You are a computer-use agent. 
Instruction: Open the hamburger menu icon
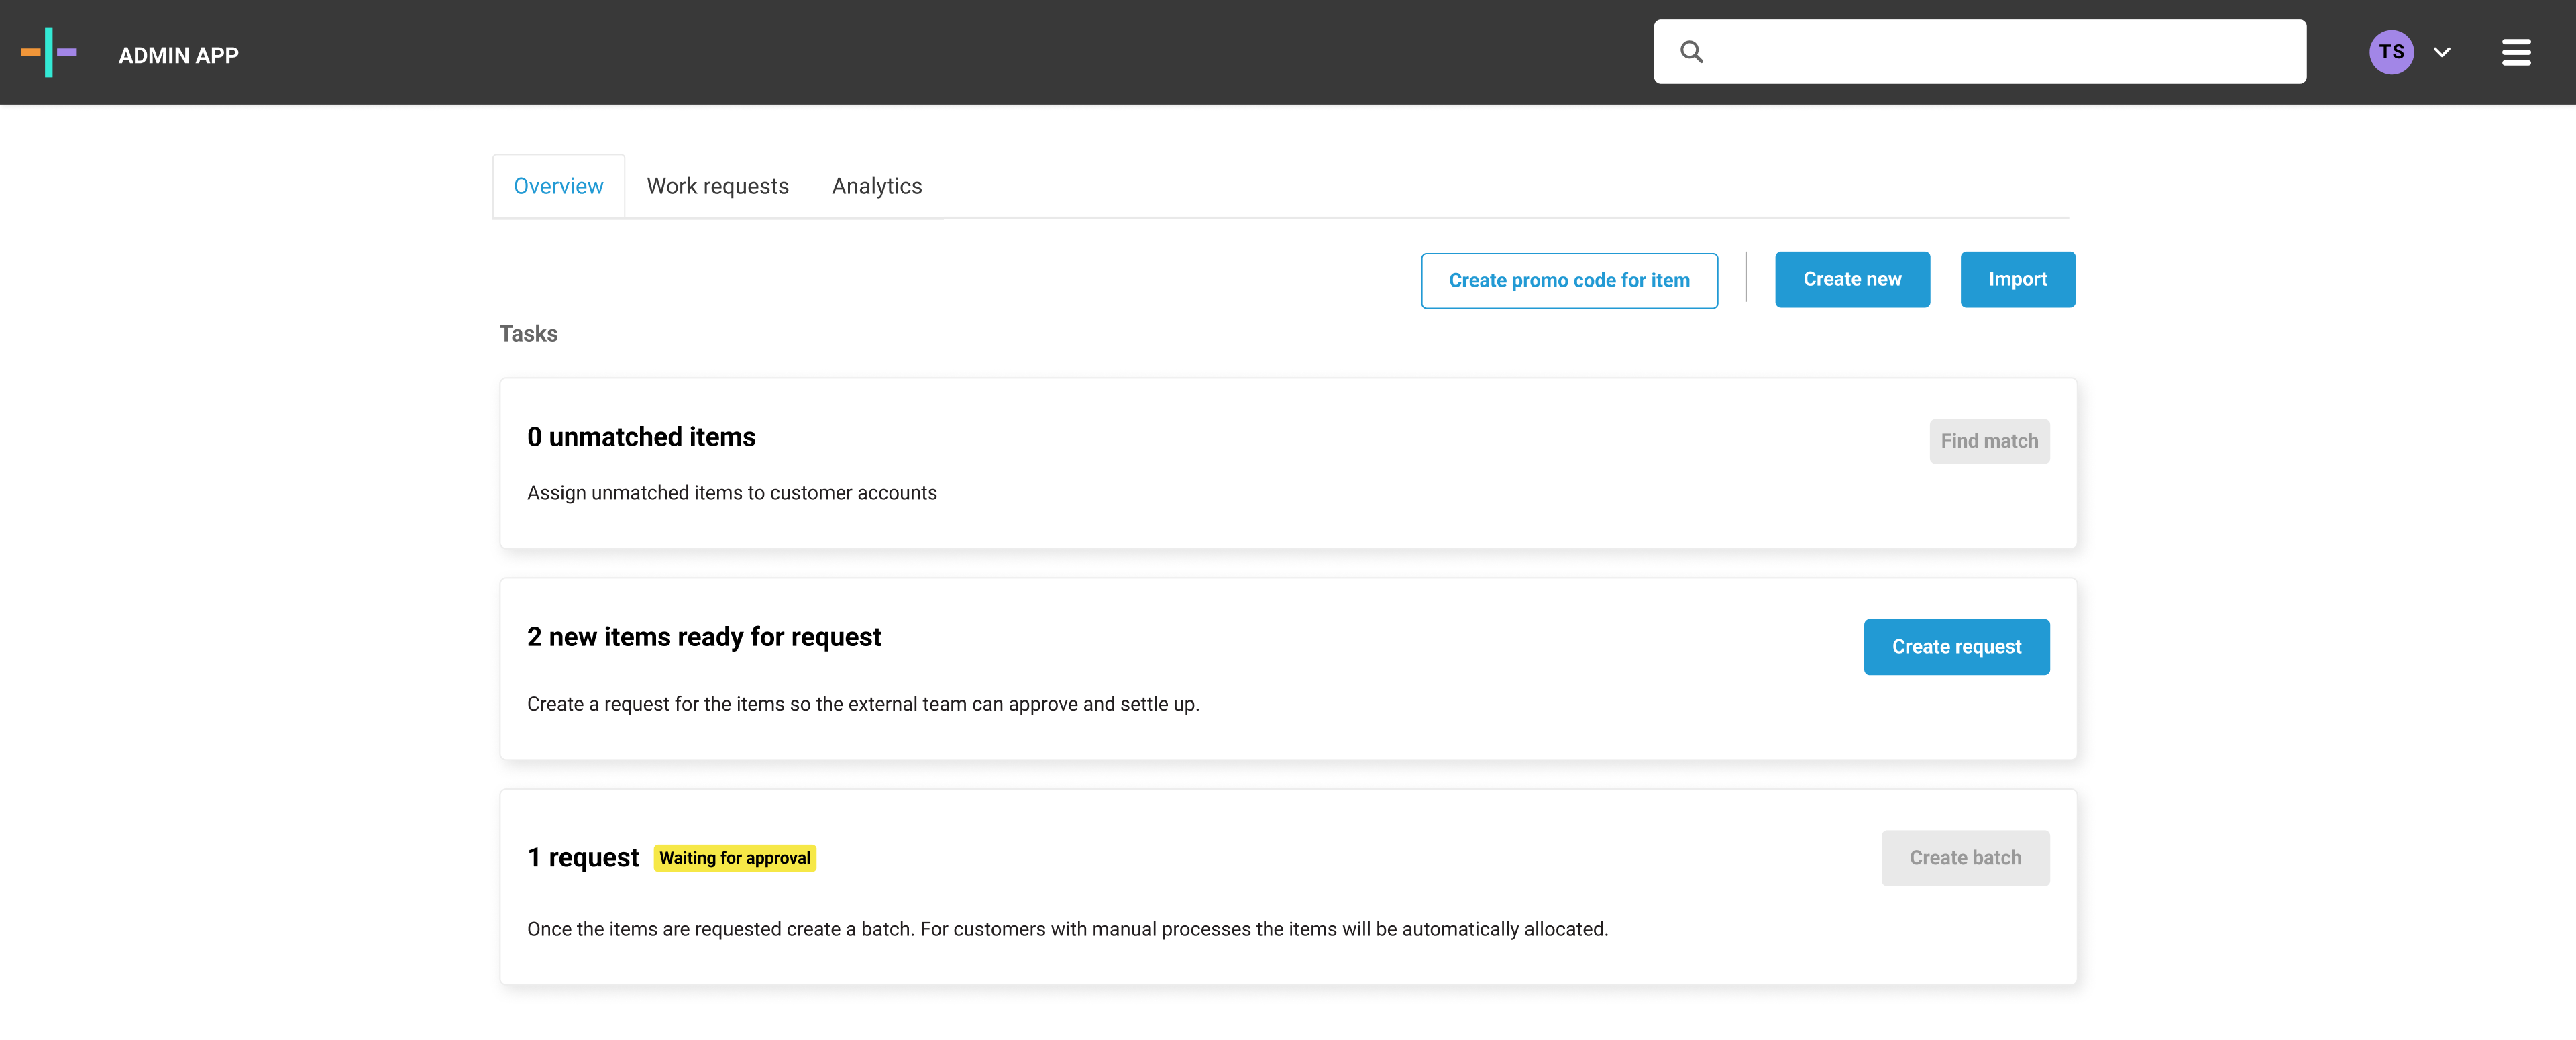pos(2516,52)
